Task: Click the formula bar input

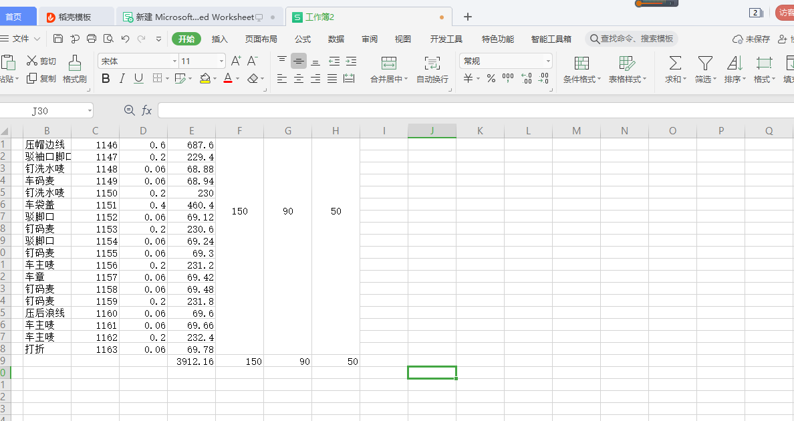Action: 475,110
